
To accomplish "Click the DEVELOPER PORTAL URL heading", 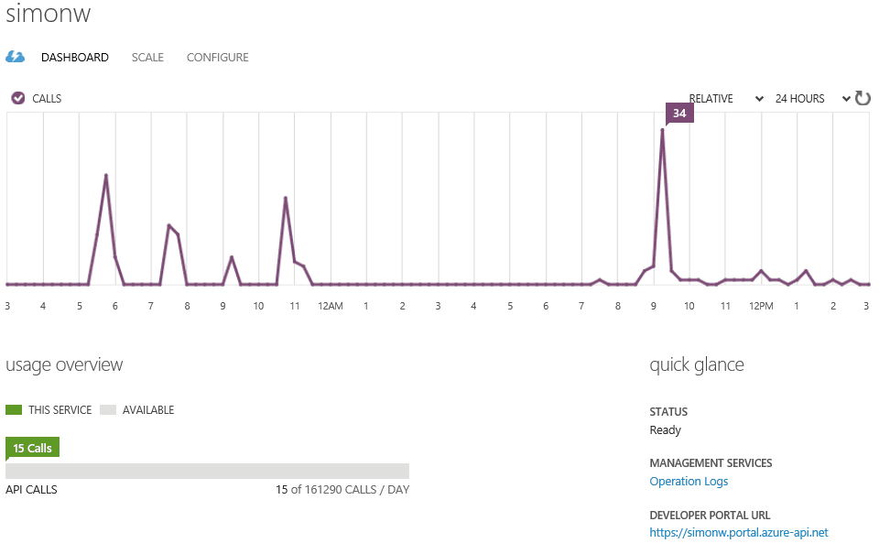I will [x=710, y=516].
